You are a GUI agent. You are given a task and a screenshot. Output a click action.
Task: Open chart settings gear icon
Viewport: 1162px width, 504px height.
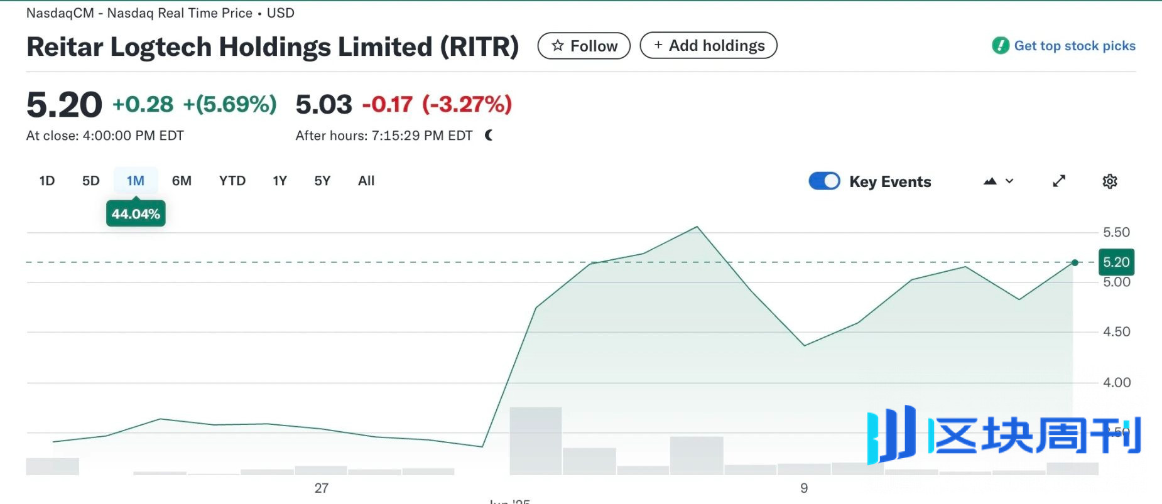[1110, 181]
